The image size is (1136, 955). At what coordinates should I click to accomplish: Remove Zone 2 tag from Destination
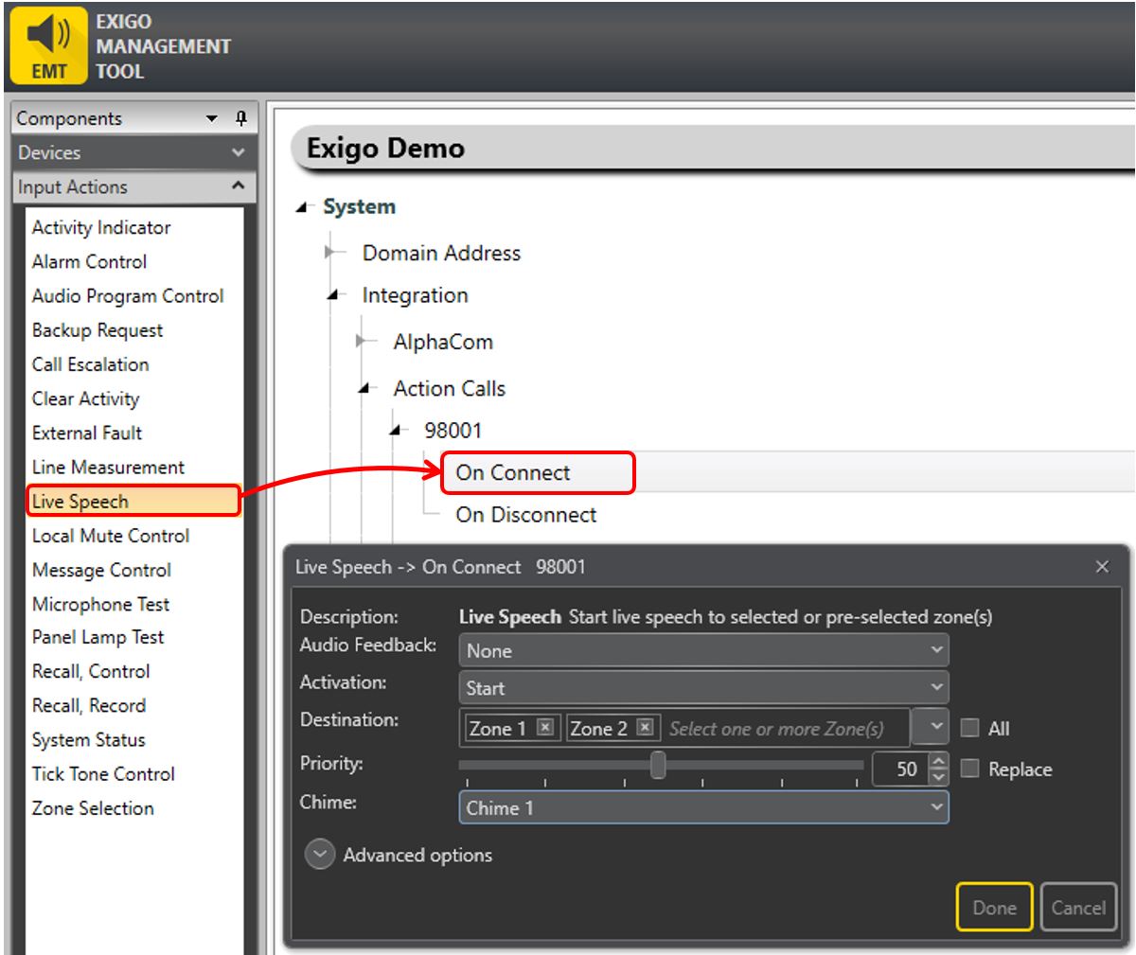(645, 728)
